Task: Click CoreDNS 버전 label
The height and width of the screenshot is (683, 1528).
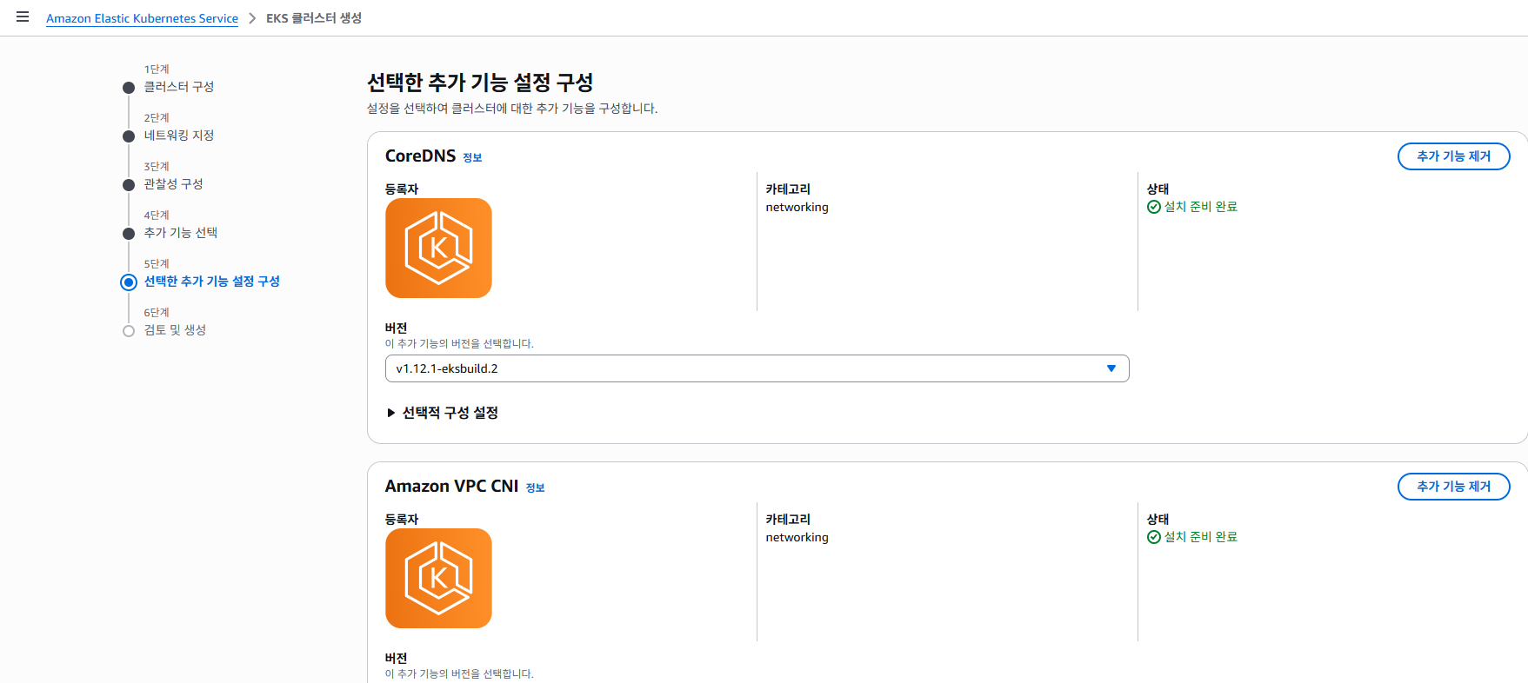Action: 396,328
